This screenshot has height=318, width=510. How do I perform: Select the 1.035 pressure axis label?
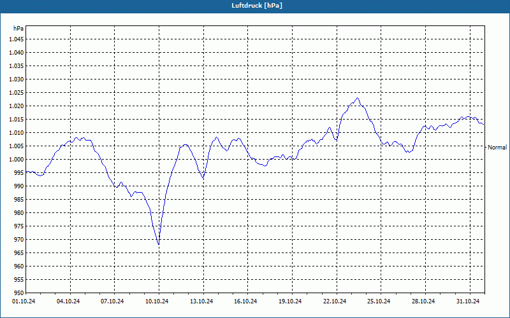pyautogui.click(x=17, y=66)
